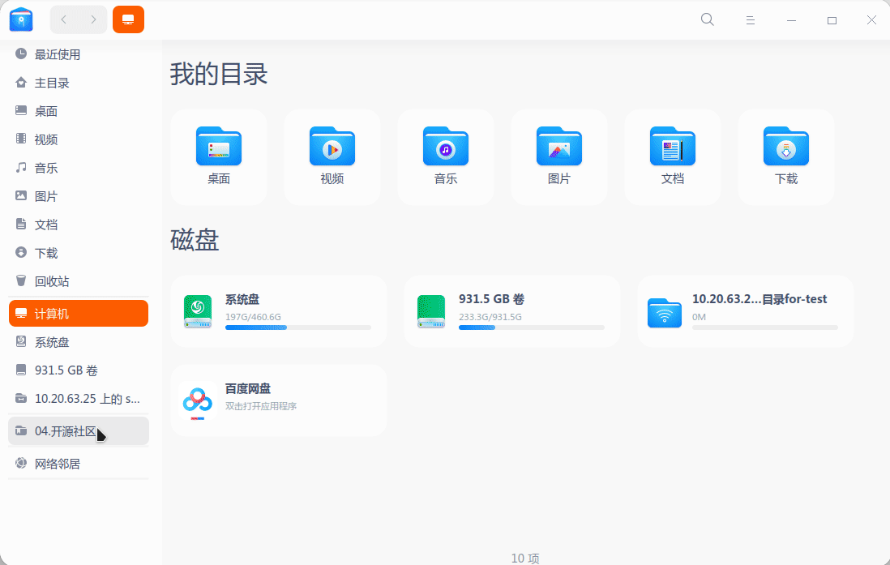890x565 pixels.
Task: Click the 10.20.63.2 share usage bar
Action: click(x=765, y=327)
